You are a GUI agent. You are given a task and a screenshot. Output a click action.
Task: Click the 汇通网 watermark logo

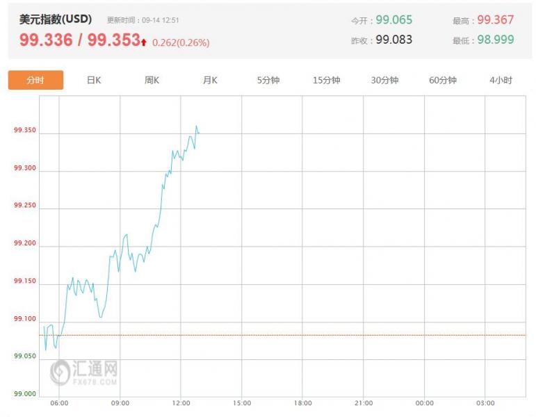[83, 373]
